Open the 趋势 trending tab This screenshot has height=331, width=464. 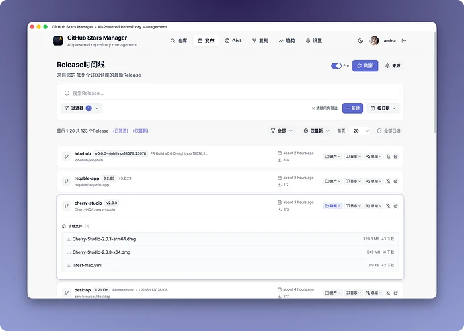(x=287, y=40)
